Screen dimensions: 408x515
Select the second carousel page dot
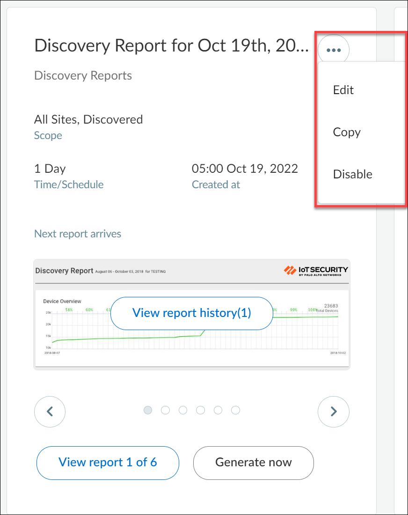(166, 410)
